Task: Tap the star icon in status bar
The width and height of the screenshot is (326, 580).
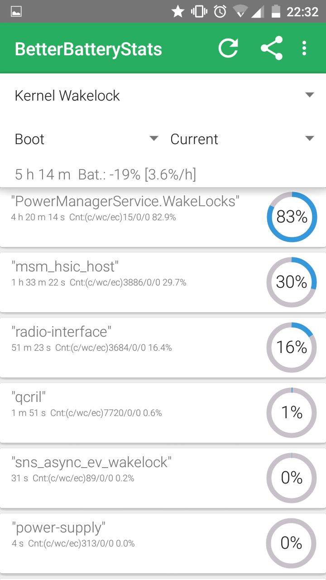Action: (178, 11)
